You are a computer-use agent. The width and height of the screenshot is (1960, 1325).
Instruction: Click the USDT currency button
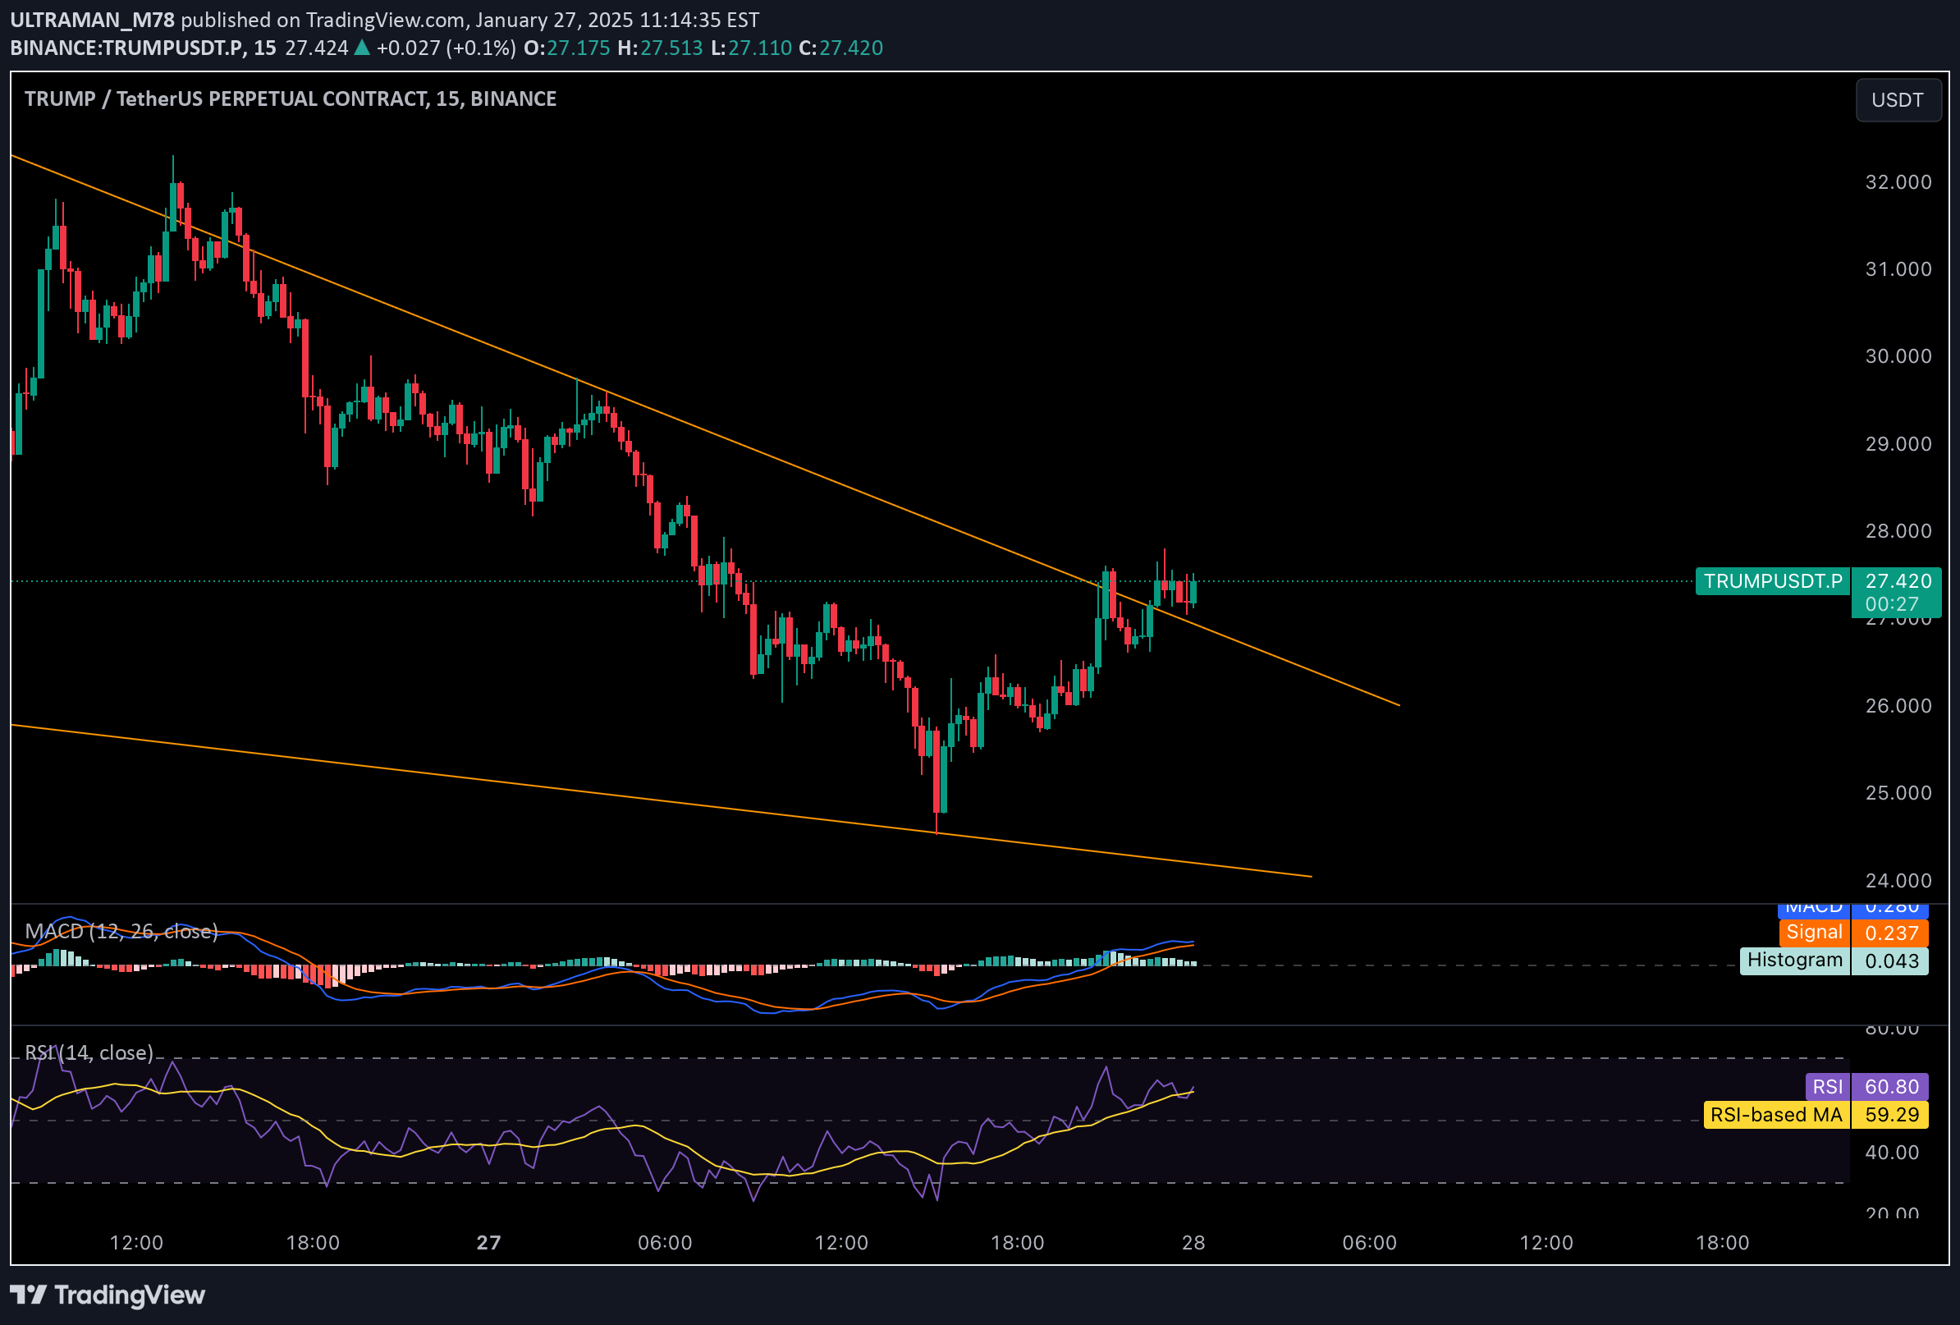pyautogui.click(x=1898, y=99)
